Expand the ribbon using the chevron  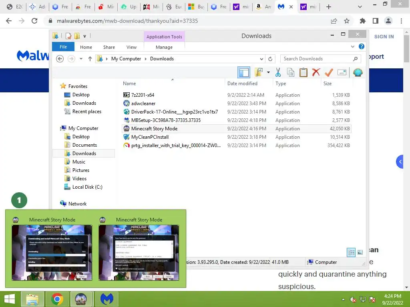click(353, 46)
